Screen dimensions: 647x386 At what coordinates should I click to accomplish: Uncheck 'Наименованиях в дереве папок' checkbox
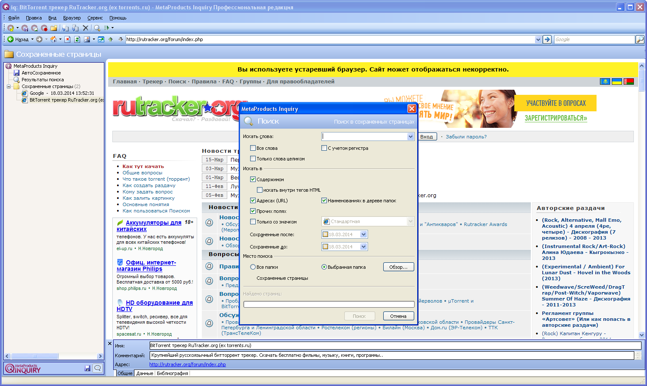(324, 201)
